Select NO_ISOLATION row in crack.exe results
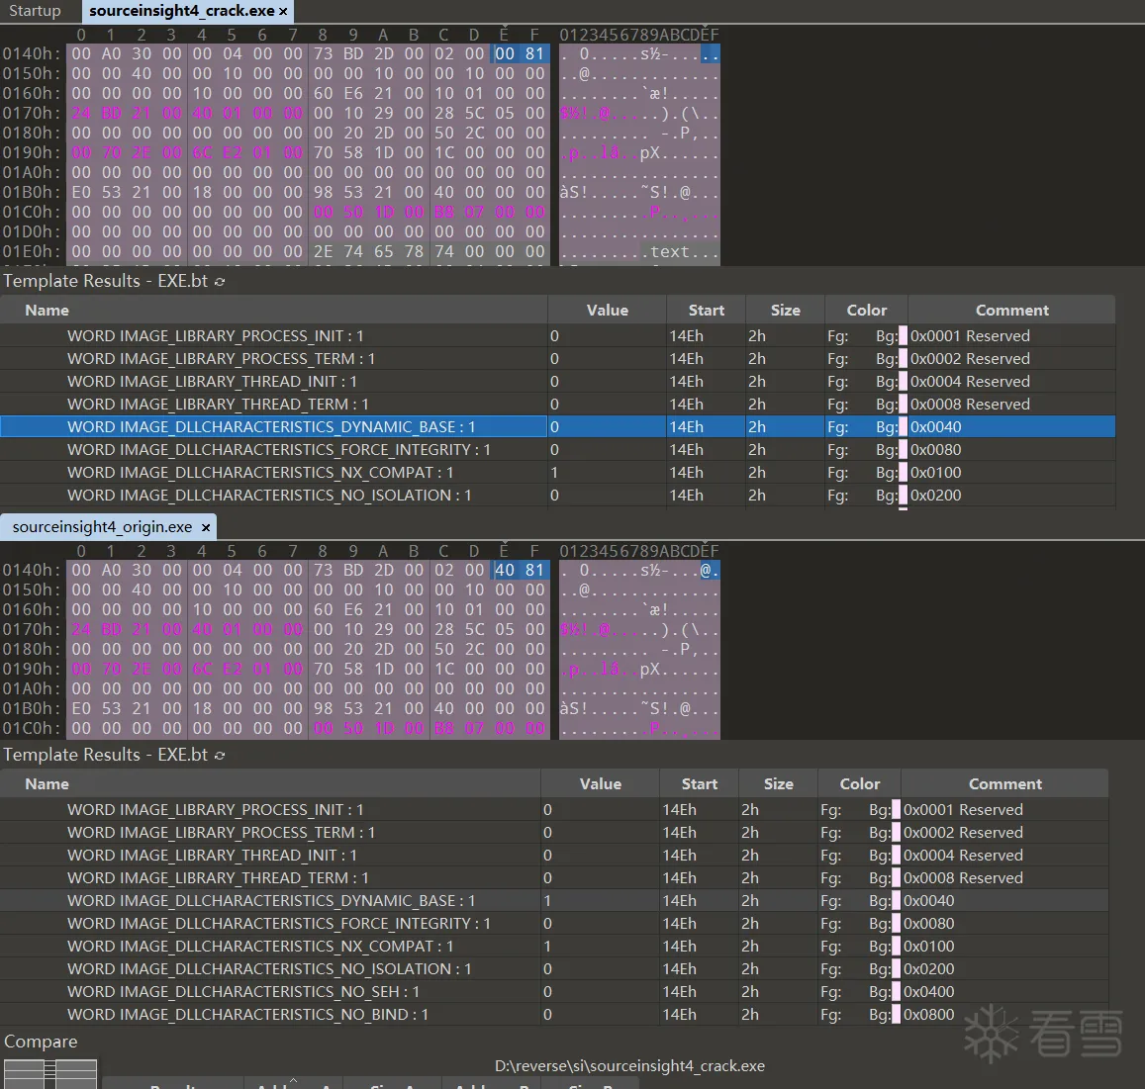Image resolution: width=1145 pixels, height=1089 pixels. 558,495
